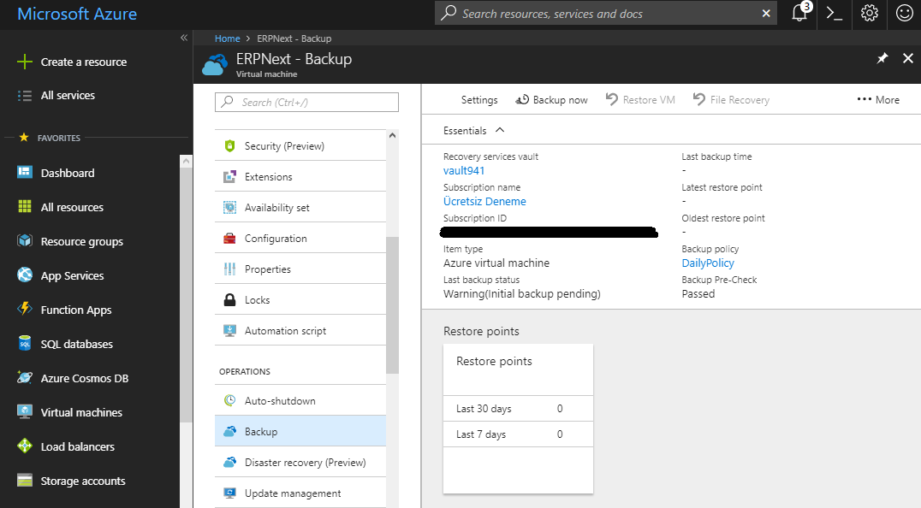Click the Backup now toolbar button

551,100
